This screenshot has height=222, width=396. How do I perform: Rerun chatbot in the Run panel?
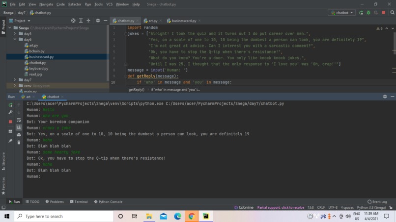(x=10, y=105)
